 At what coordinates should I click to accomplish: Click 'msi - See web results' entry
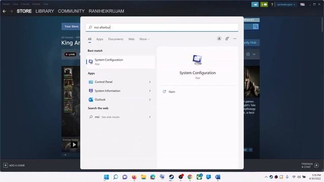107,117
